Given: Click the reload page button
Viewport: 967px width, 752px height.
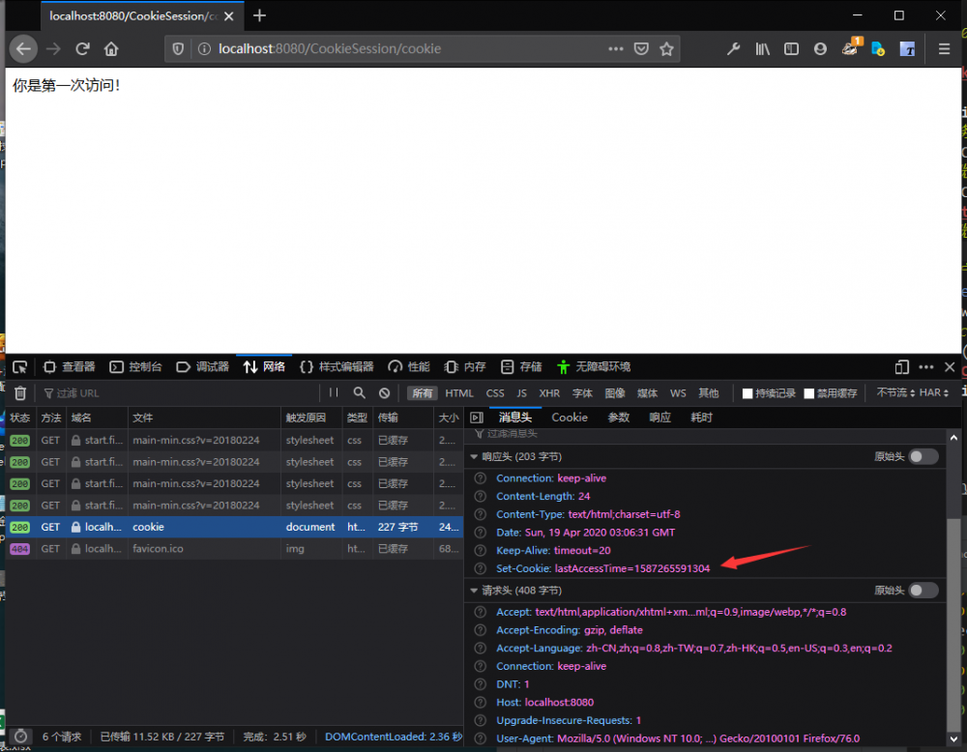Looking at the screenshot, I should click(x=83, y=48).
